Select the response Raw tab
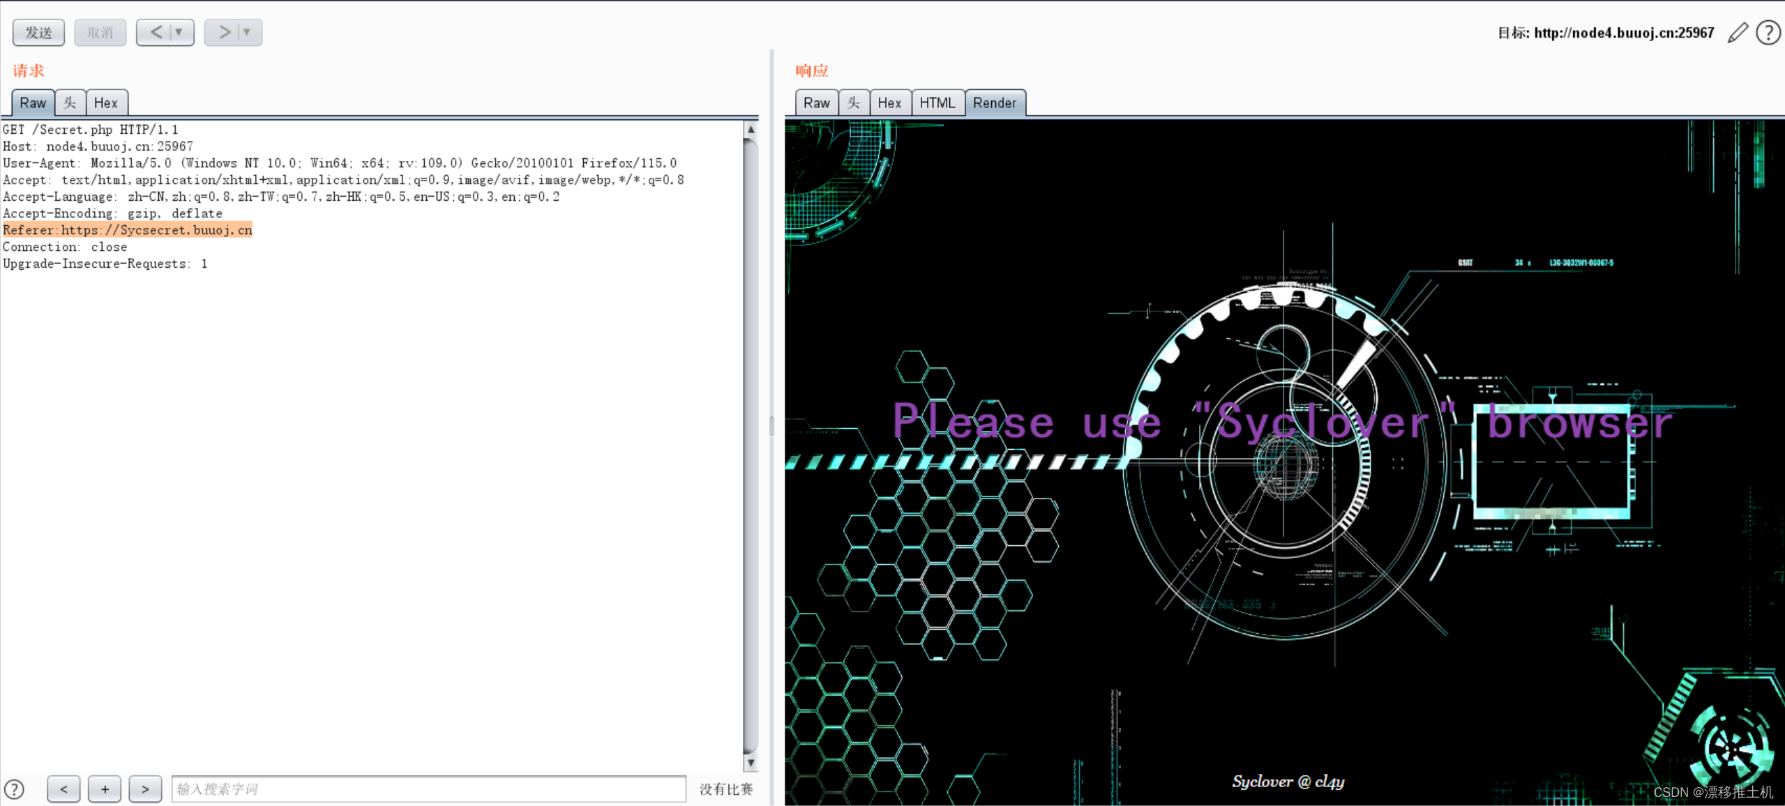 (x=816, y=103)
